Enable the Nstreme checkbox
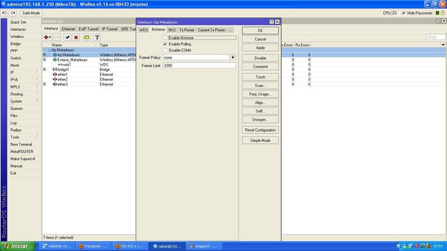Screen dimensions: 447x251 click(165, 37)
